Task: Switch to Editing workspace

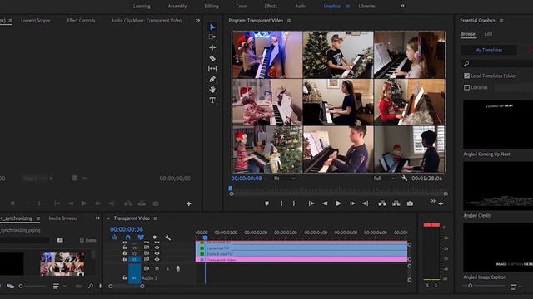Action: (x=212, y=6)
